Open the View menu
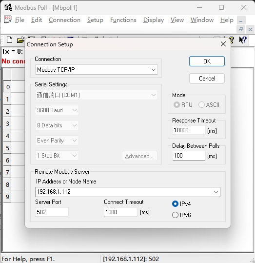This screenshot has height=263, width=255. pos(177,20)
